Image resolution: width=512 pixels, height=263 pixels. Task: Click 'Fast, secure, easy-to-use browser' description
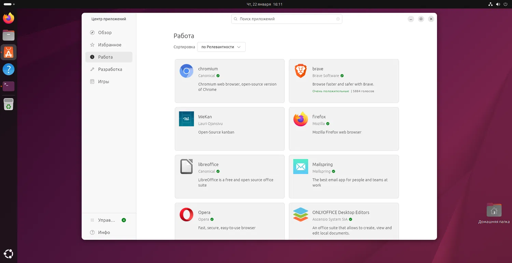click(x=227, y=228)
